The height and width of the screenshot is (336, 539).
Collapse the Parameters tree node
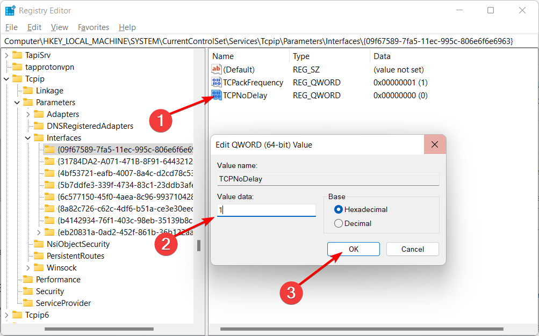click(x=17, y=102)
